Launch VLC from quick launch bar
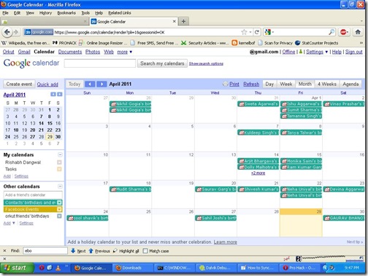The width and height of the screenshot is (368, 276). [58, 268]
